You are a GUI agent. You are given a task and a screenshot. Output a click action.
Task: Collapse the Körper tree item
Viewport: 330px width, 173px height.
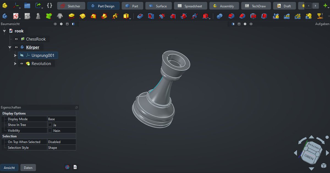tap(10, 47)
